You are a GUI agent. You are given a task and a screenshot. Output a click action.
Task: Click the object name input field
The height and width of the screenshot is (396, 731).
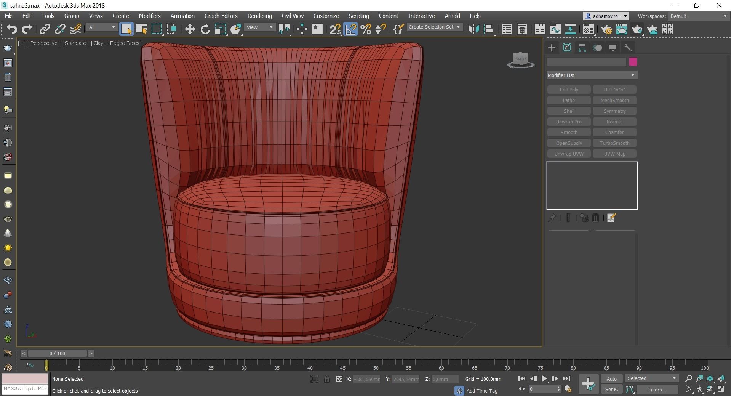pos(586,62)
